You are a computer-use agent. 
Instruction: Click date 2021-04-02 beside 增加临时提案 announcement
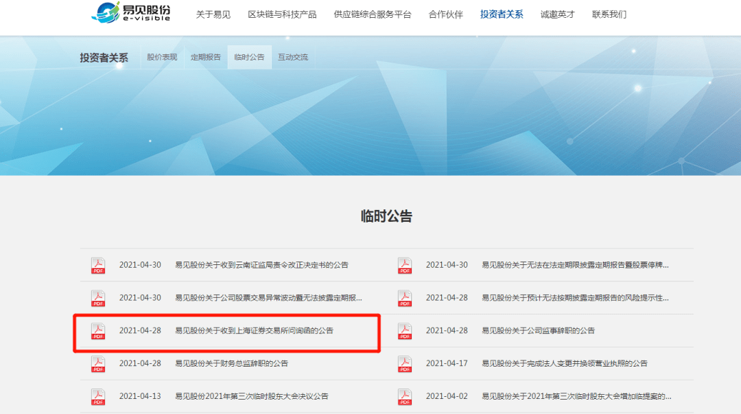(447, 396)
